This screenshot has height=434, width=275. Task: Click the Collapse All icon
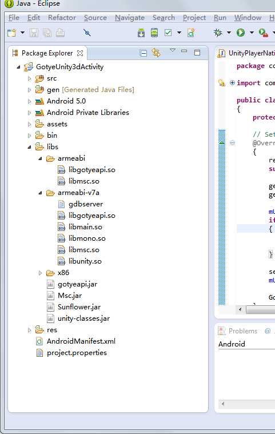pyautogui.click(x=144, y=53)
